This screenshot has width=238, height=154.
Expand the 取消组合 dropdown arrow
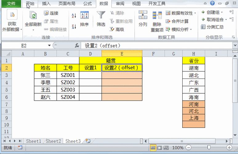pos(226,19)
